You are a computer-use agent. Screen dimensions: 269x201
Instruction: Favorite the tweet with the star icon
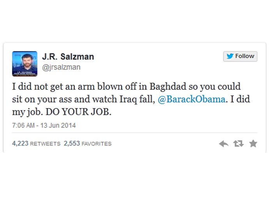[253, 144]
